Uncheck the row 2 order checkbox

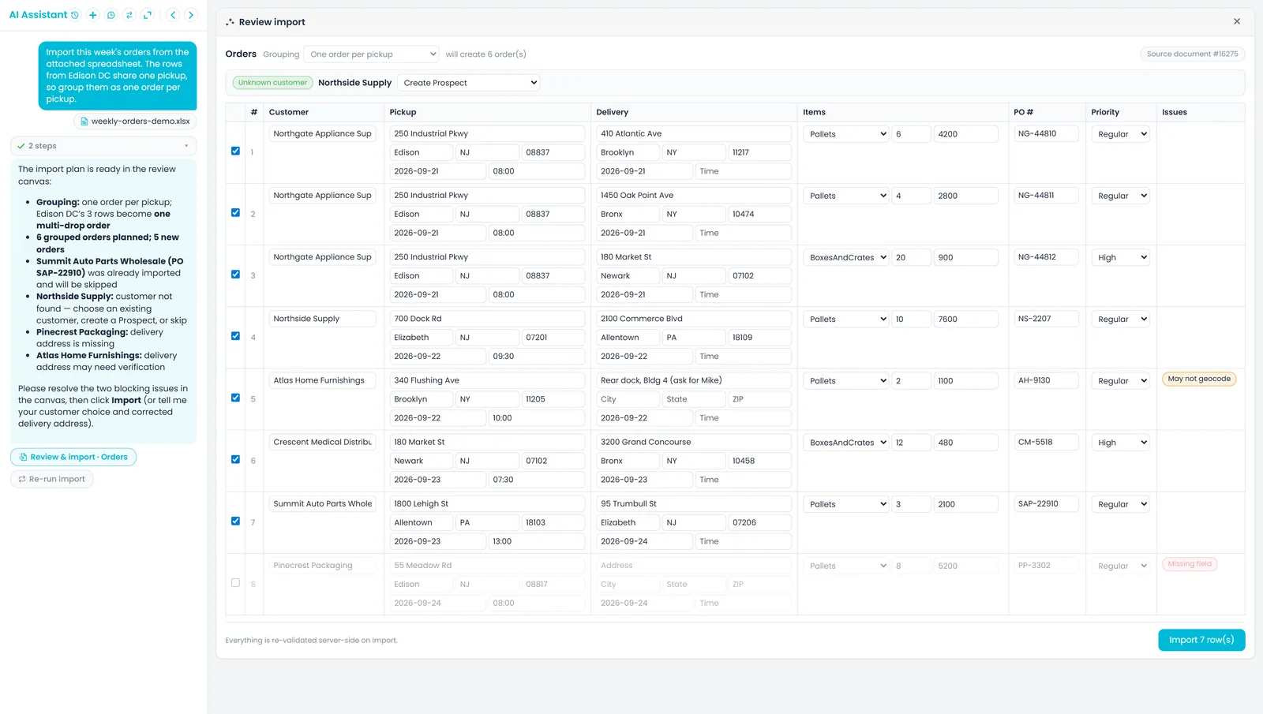click(x=235, y=212)
